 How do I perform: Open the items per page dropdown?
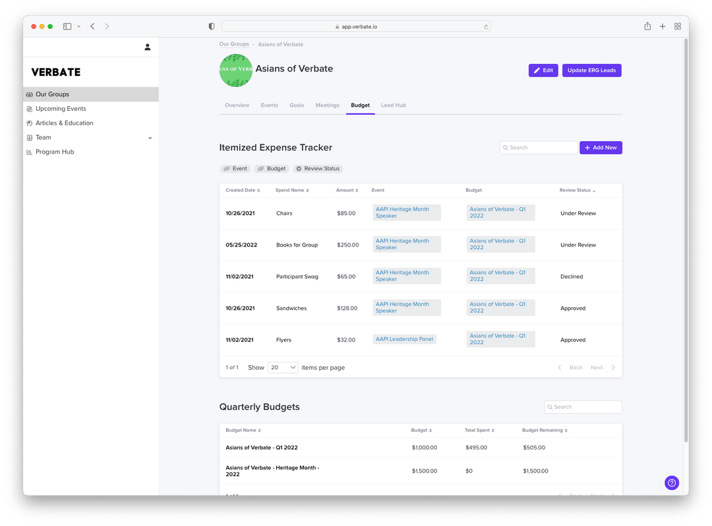(x=283, y=367)
